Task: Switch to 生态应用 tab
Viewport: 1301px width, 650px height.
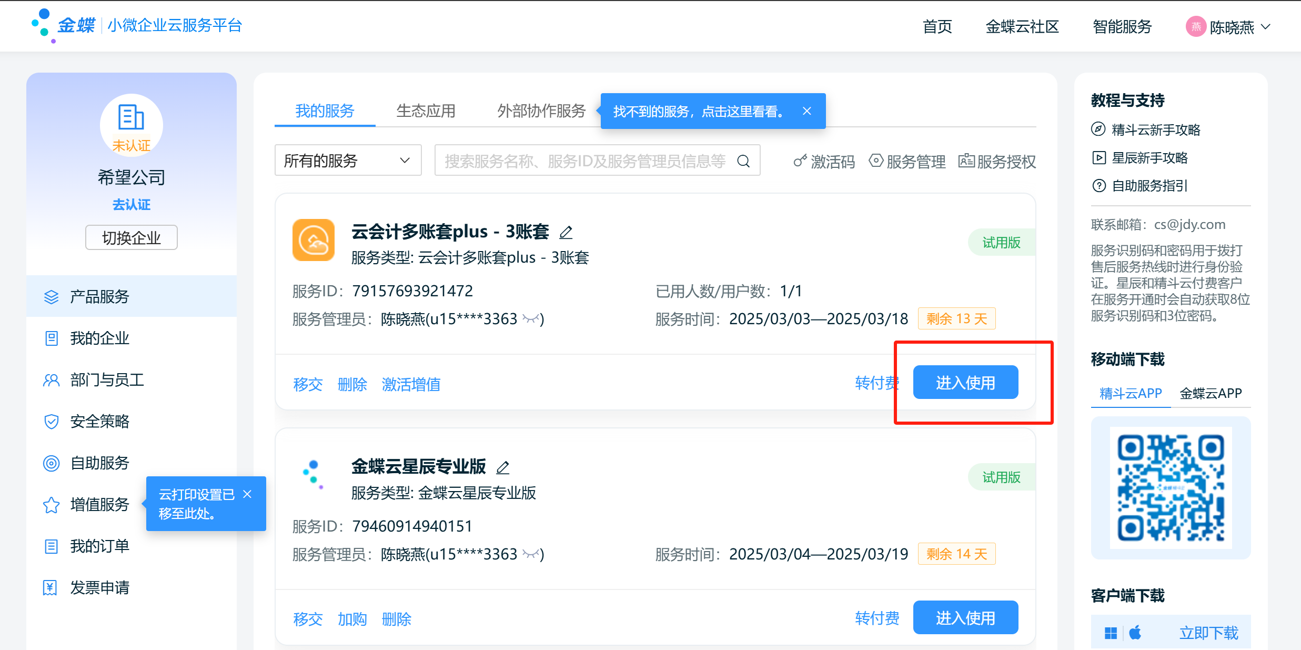Action: pos(426,111)
